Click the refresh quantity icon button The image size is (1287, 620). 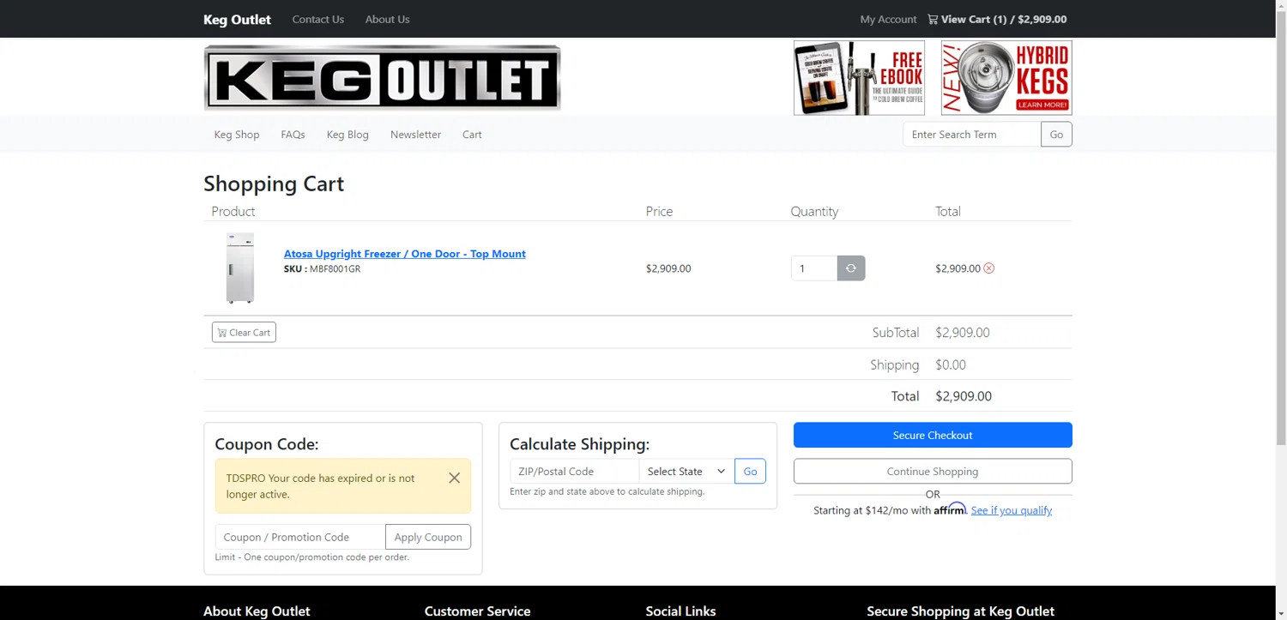(x=851, y=268)
